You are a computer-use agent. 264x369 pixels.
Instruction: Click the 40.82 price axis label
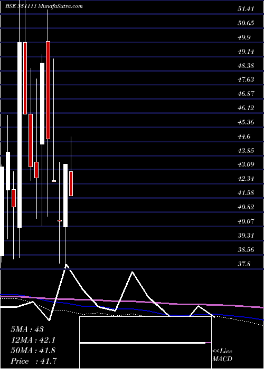click(x=246, y=207)
